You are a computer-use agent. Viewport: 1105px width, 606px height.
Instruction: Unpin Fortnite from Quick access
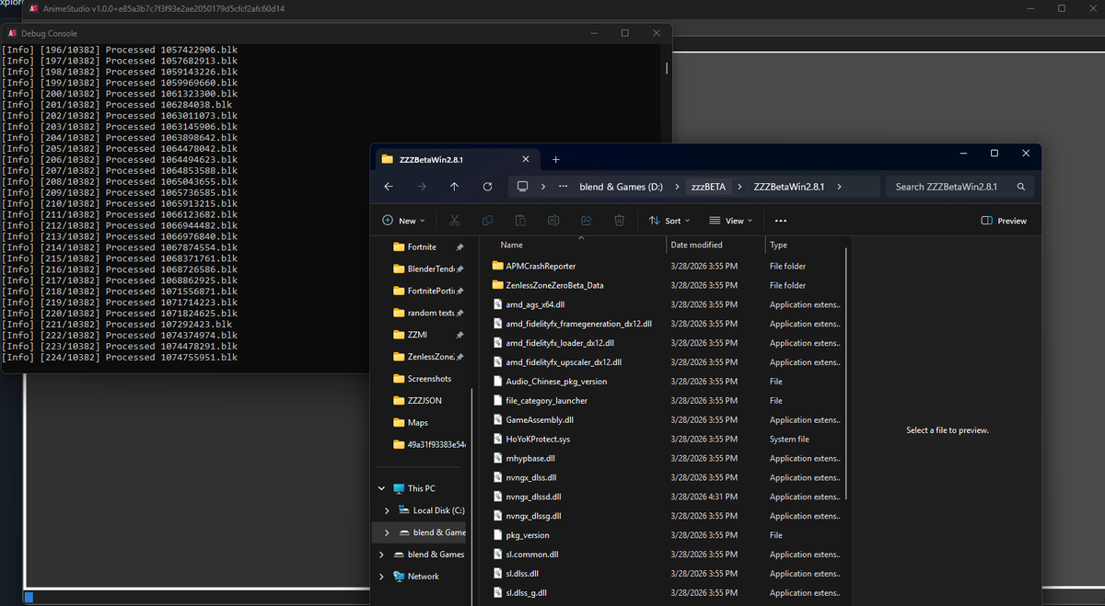tap(459, 247)
